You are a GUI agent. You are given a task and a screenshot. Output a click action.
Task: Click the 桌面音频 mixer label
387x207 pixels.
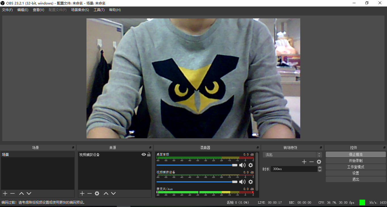[x=163, y=154]
